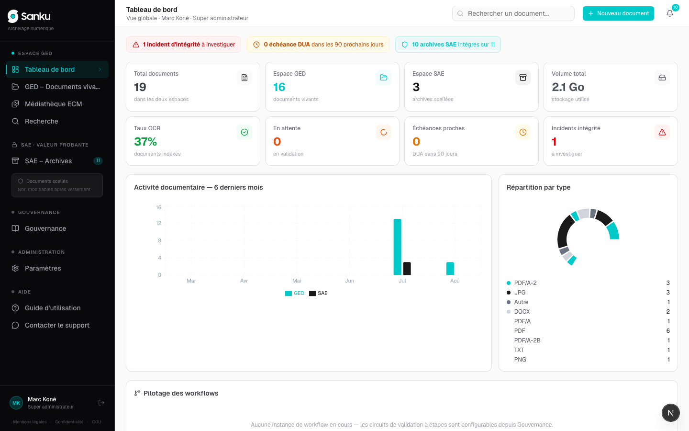Open Mentions légales footer link
The width and height of the screenshot is (689, 431).
[x=30, y=422]
